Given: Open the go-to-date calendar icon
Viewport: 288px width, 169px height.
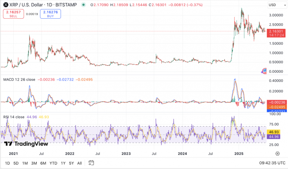Looking at the screenshot, I should tap(91, 163).
